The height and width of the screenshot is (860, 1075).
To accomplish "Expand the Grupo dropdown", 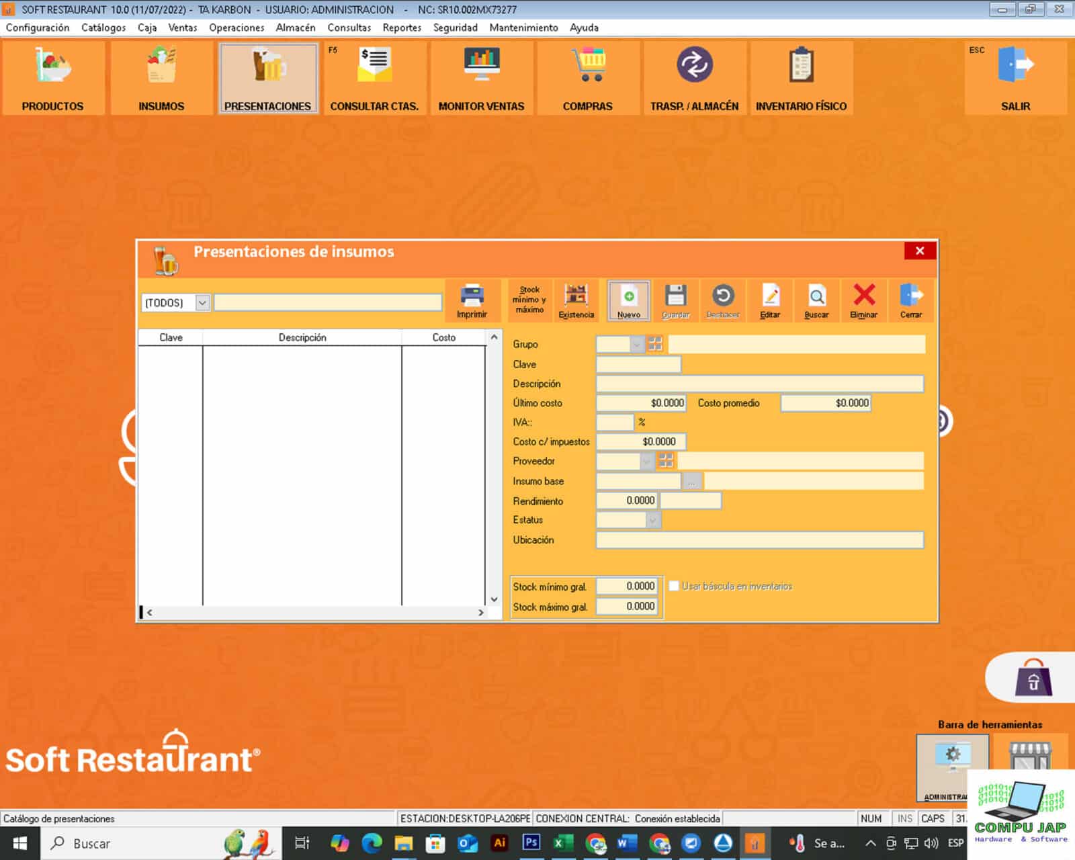I will point(637,344).
